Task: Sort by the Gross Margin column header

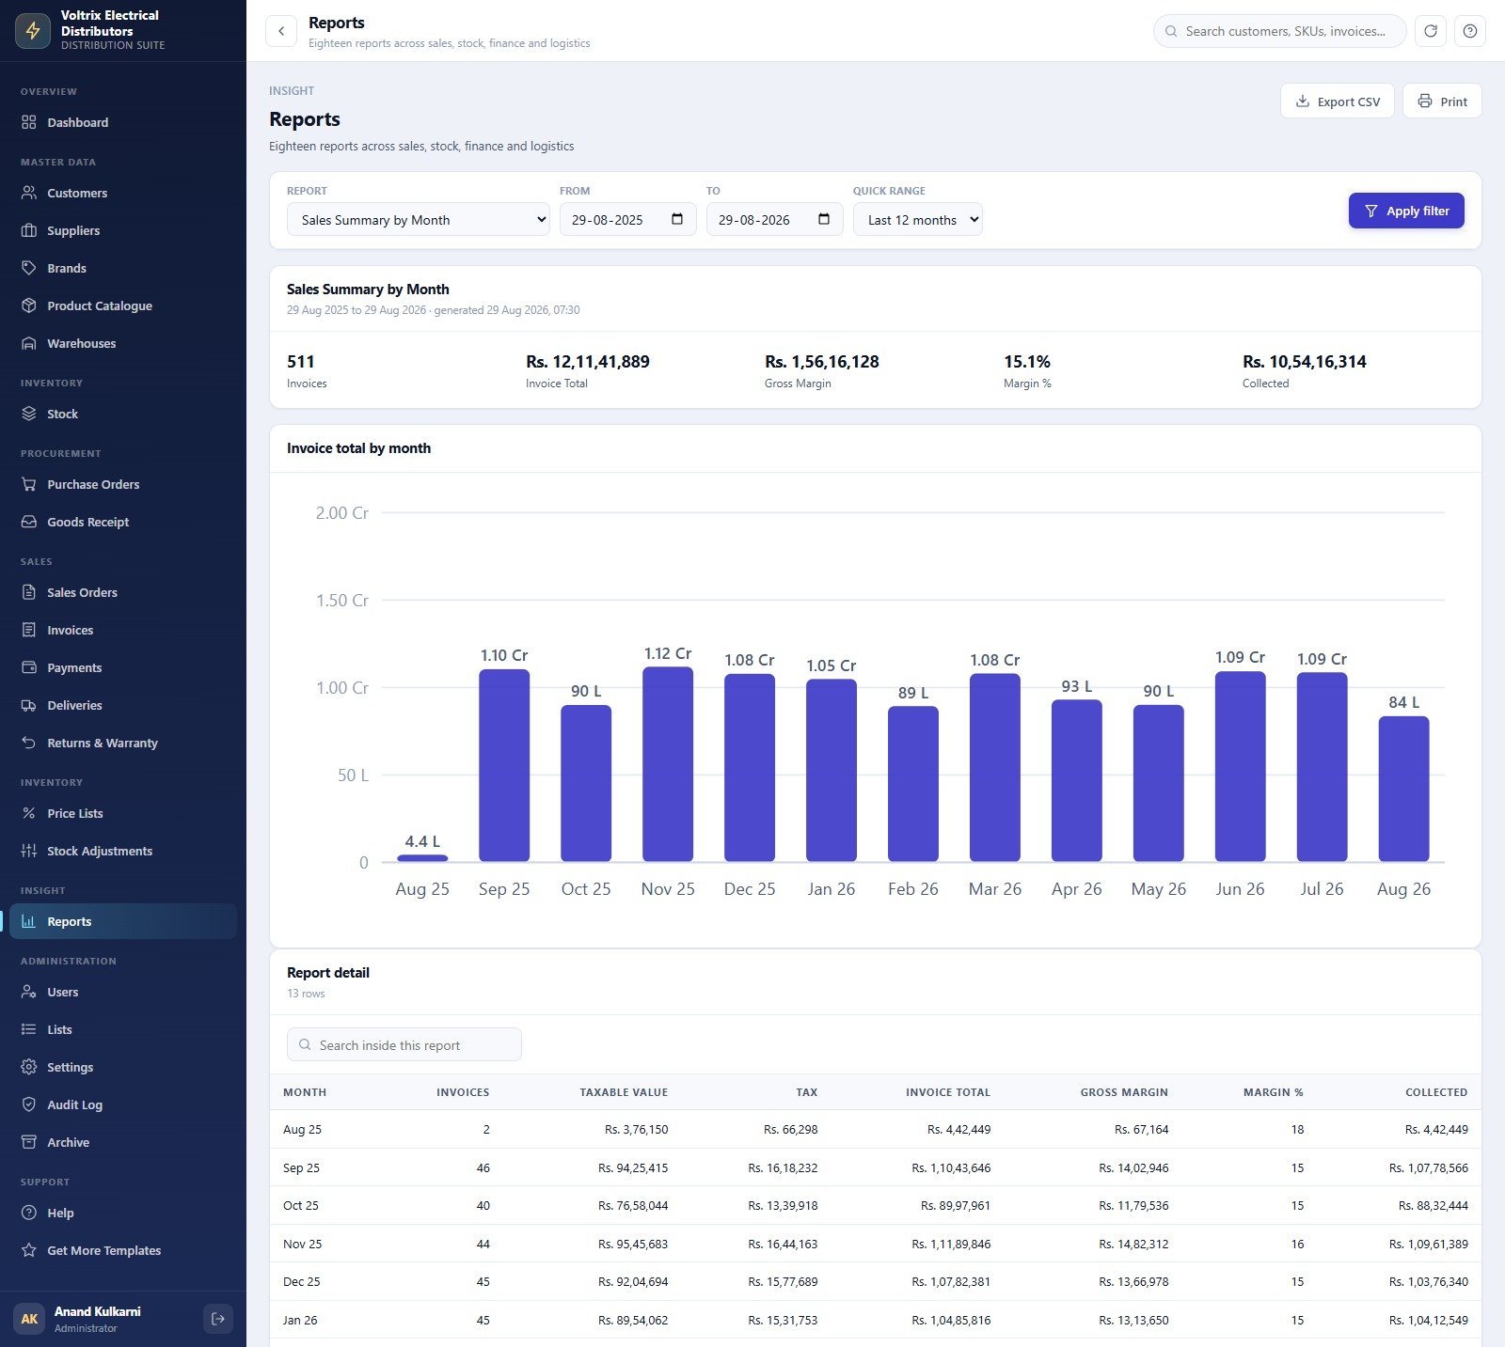Action: (1124, 1092)
